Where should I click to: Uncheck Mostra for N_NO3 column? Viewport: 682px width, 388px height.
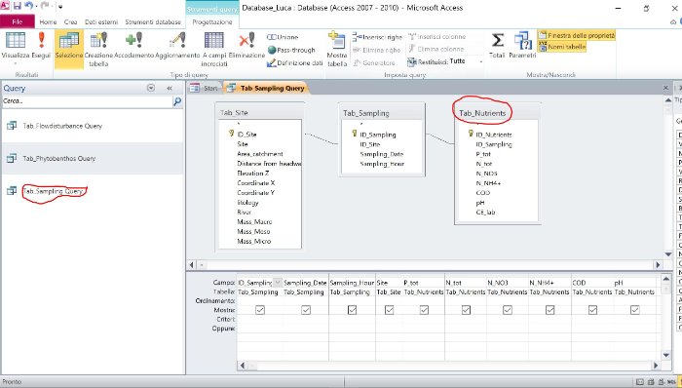(508, 310)
